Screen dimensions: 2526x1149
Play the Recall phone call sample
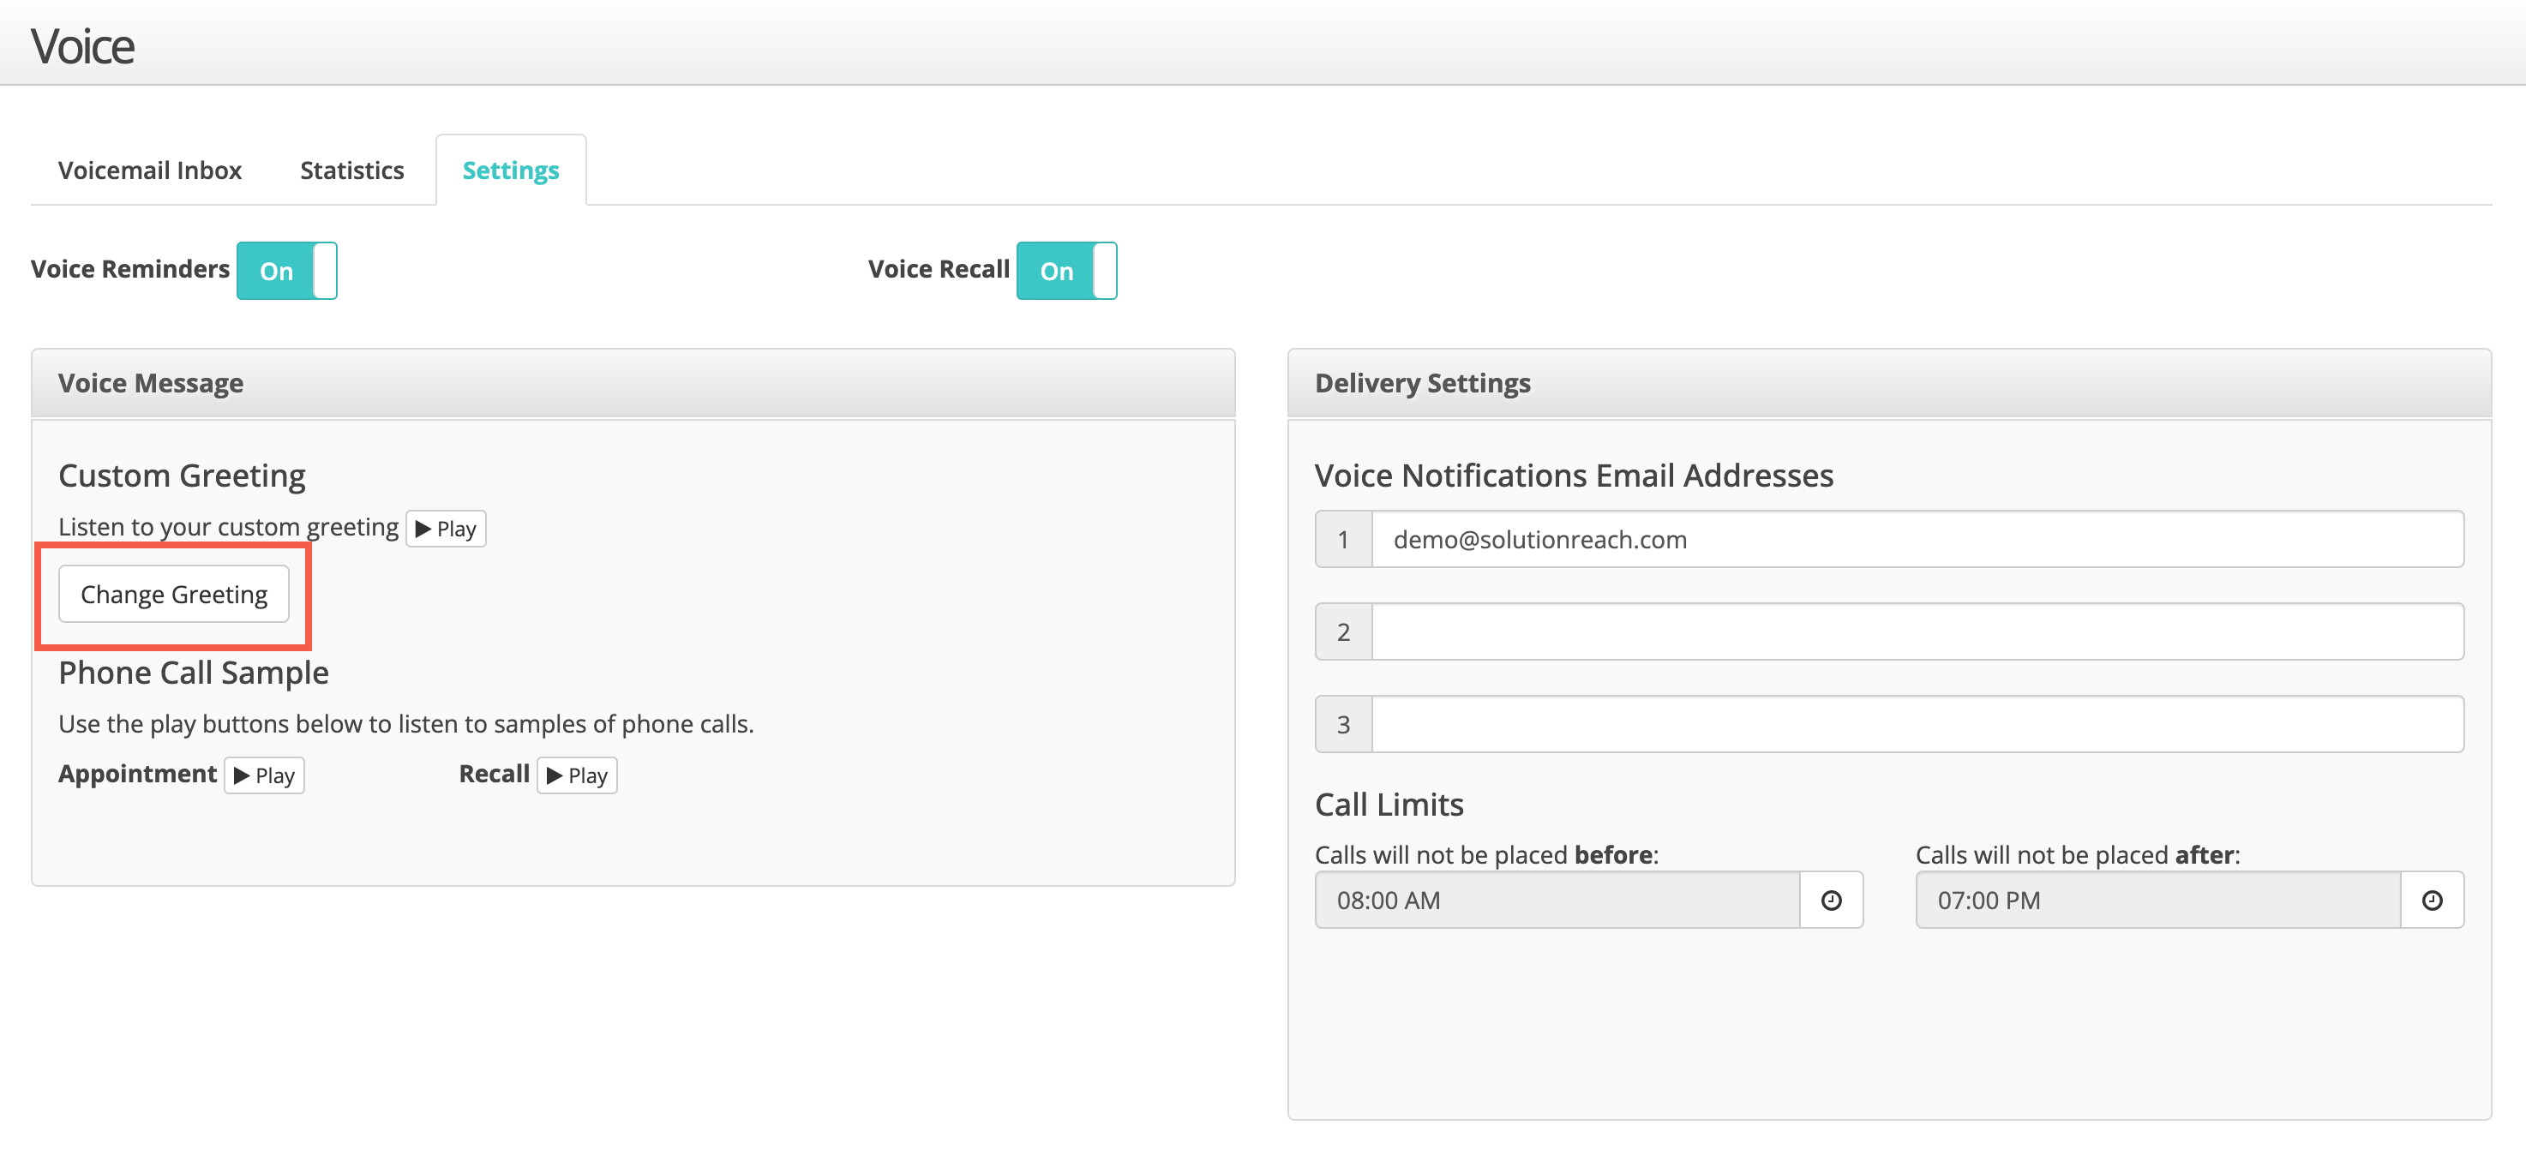coord(578,775)
